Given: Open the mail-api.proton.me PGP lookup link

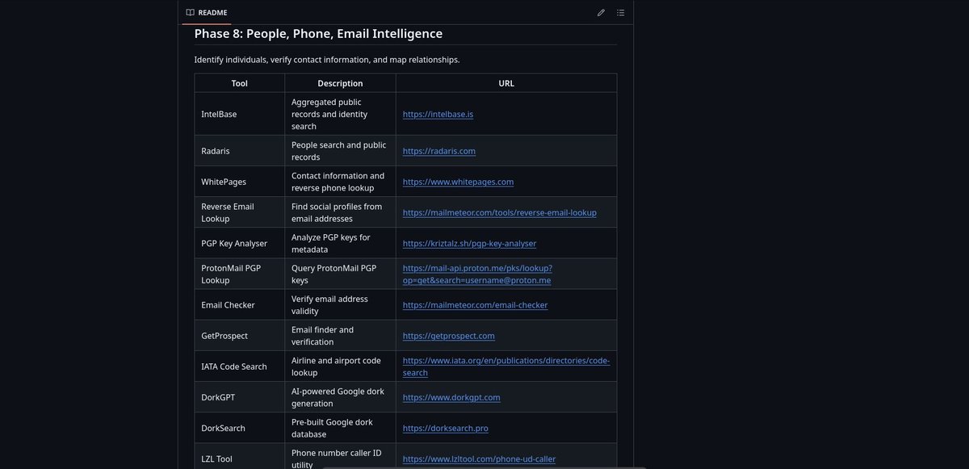Looking at the screenshot, I should 477,274.
